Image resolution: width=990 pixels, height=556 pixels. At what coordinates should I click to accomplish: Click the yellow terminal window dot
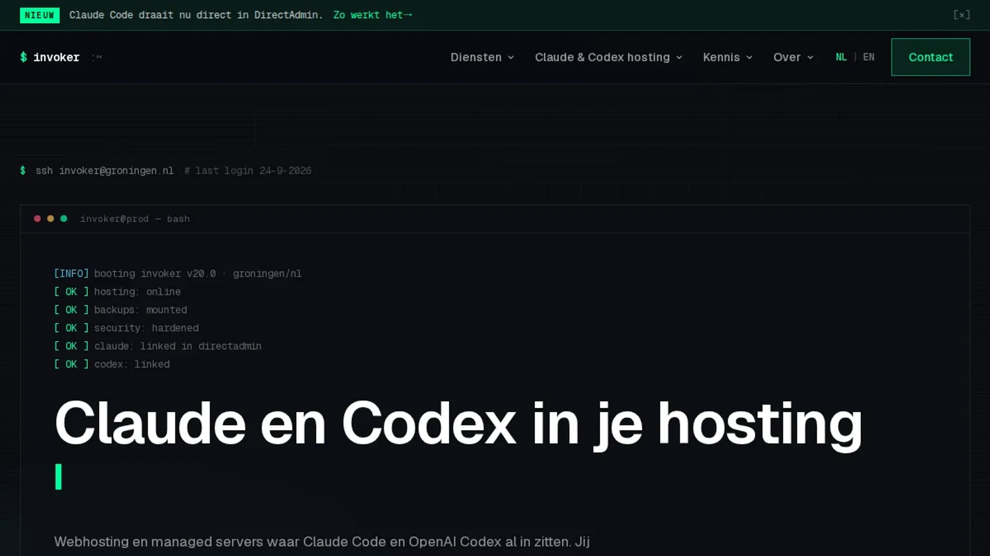[50, 219]
